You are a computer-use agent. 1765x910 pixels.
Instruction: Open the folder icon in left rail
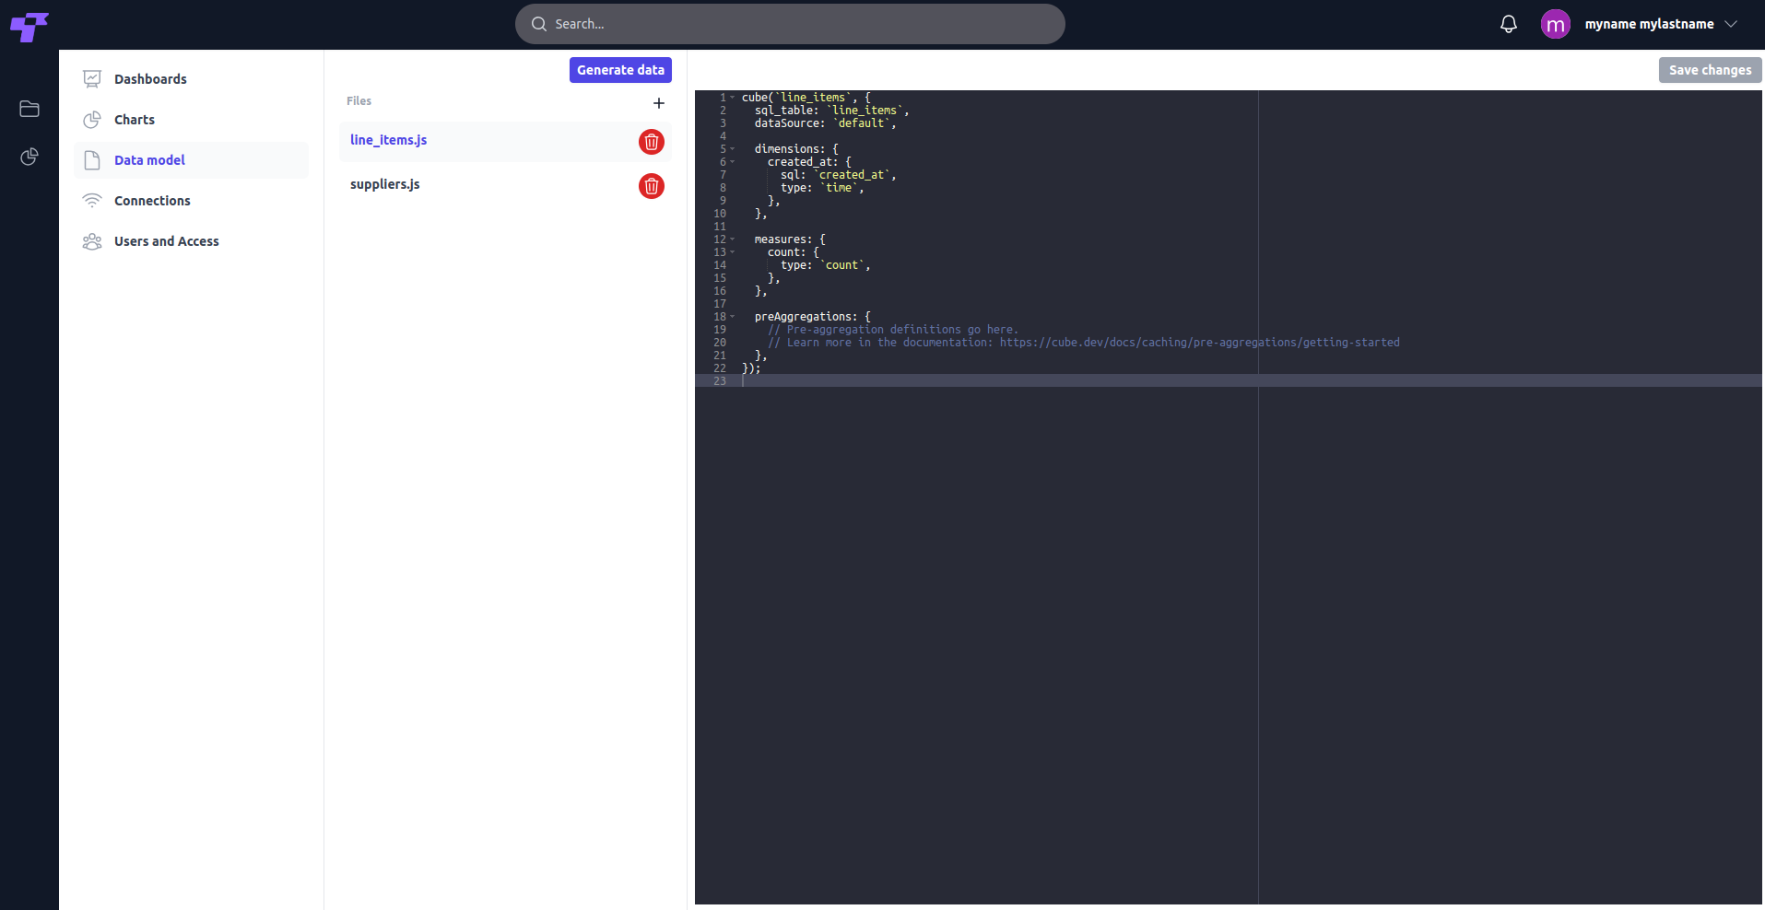pyautogui.click(x=29, y=109)
